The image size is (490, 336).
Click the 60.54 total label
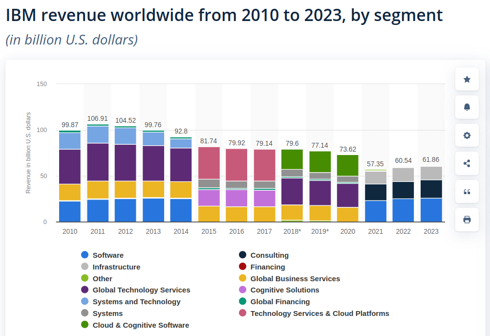tap(403, 160)
